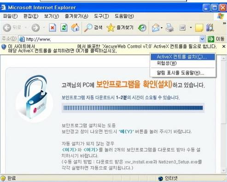Screen dimensions: 227x182
Task: Open the 보기(V) menu
Action: click(52, 16)
